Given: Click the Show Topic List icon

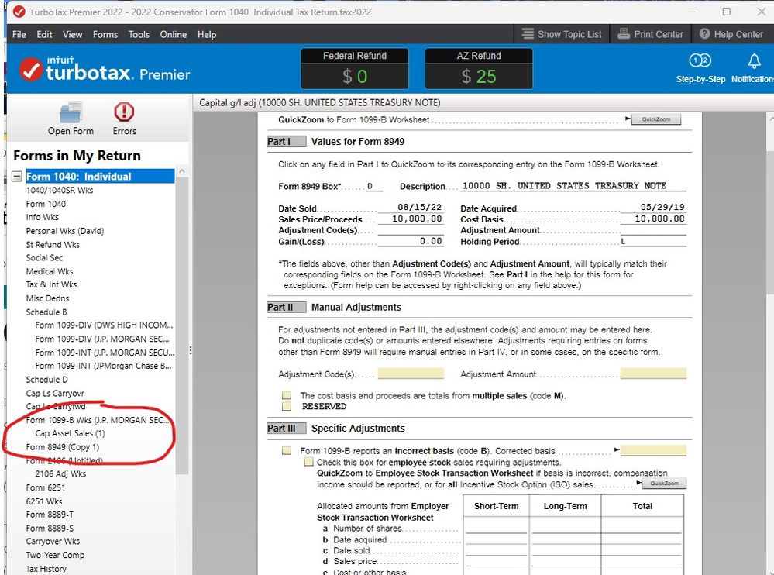Looking at the screenshot, I should 528,34.
